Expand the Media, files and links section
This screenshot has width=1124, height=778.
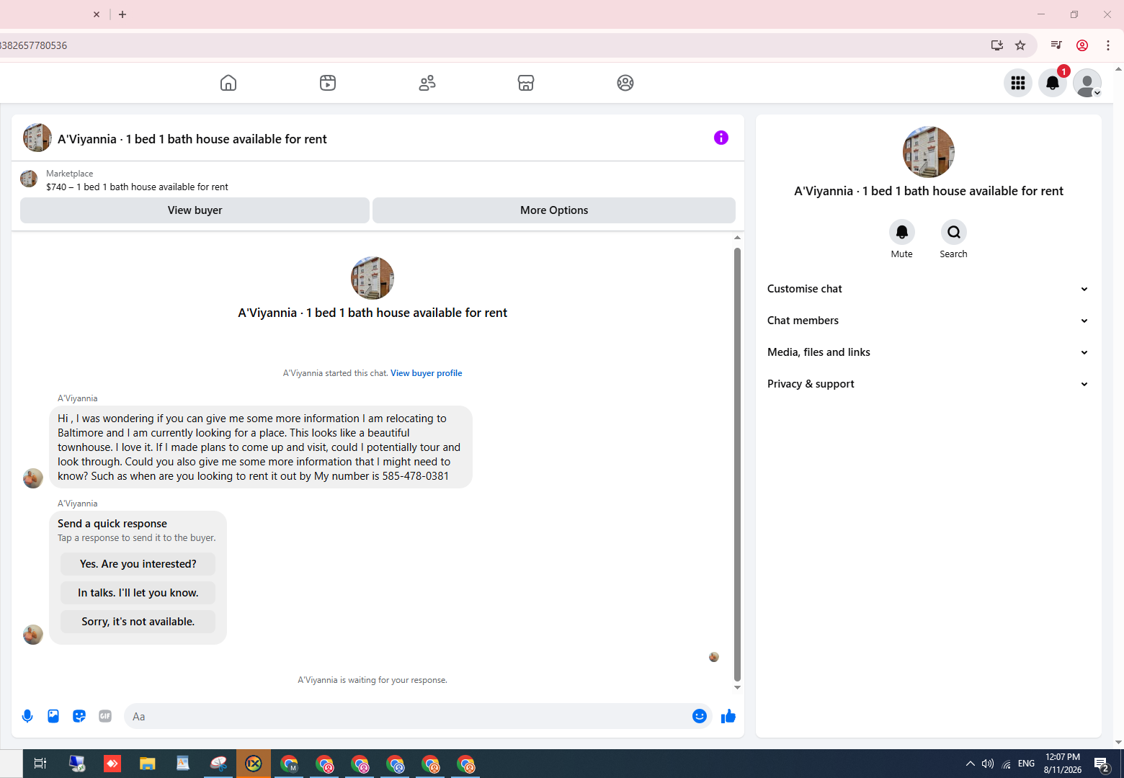click(928, 352)
